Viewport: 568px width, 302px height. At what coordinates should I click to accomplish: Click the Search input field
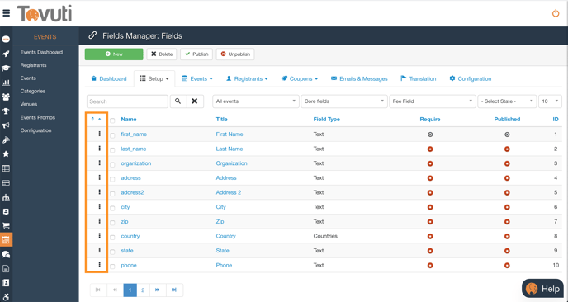tap(127, 101)
